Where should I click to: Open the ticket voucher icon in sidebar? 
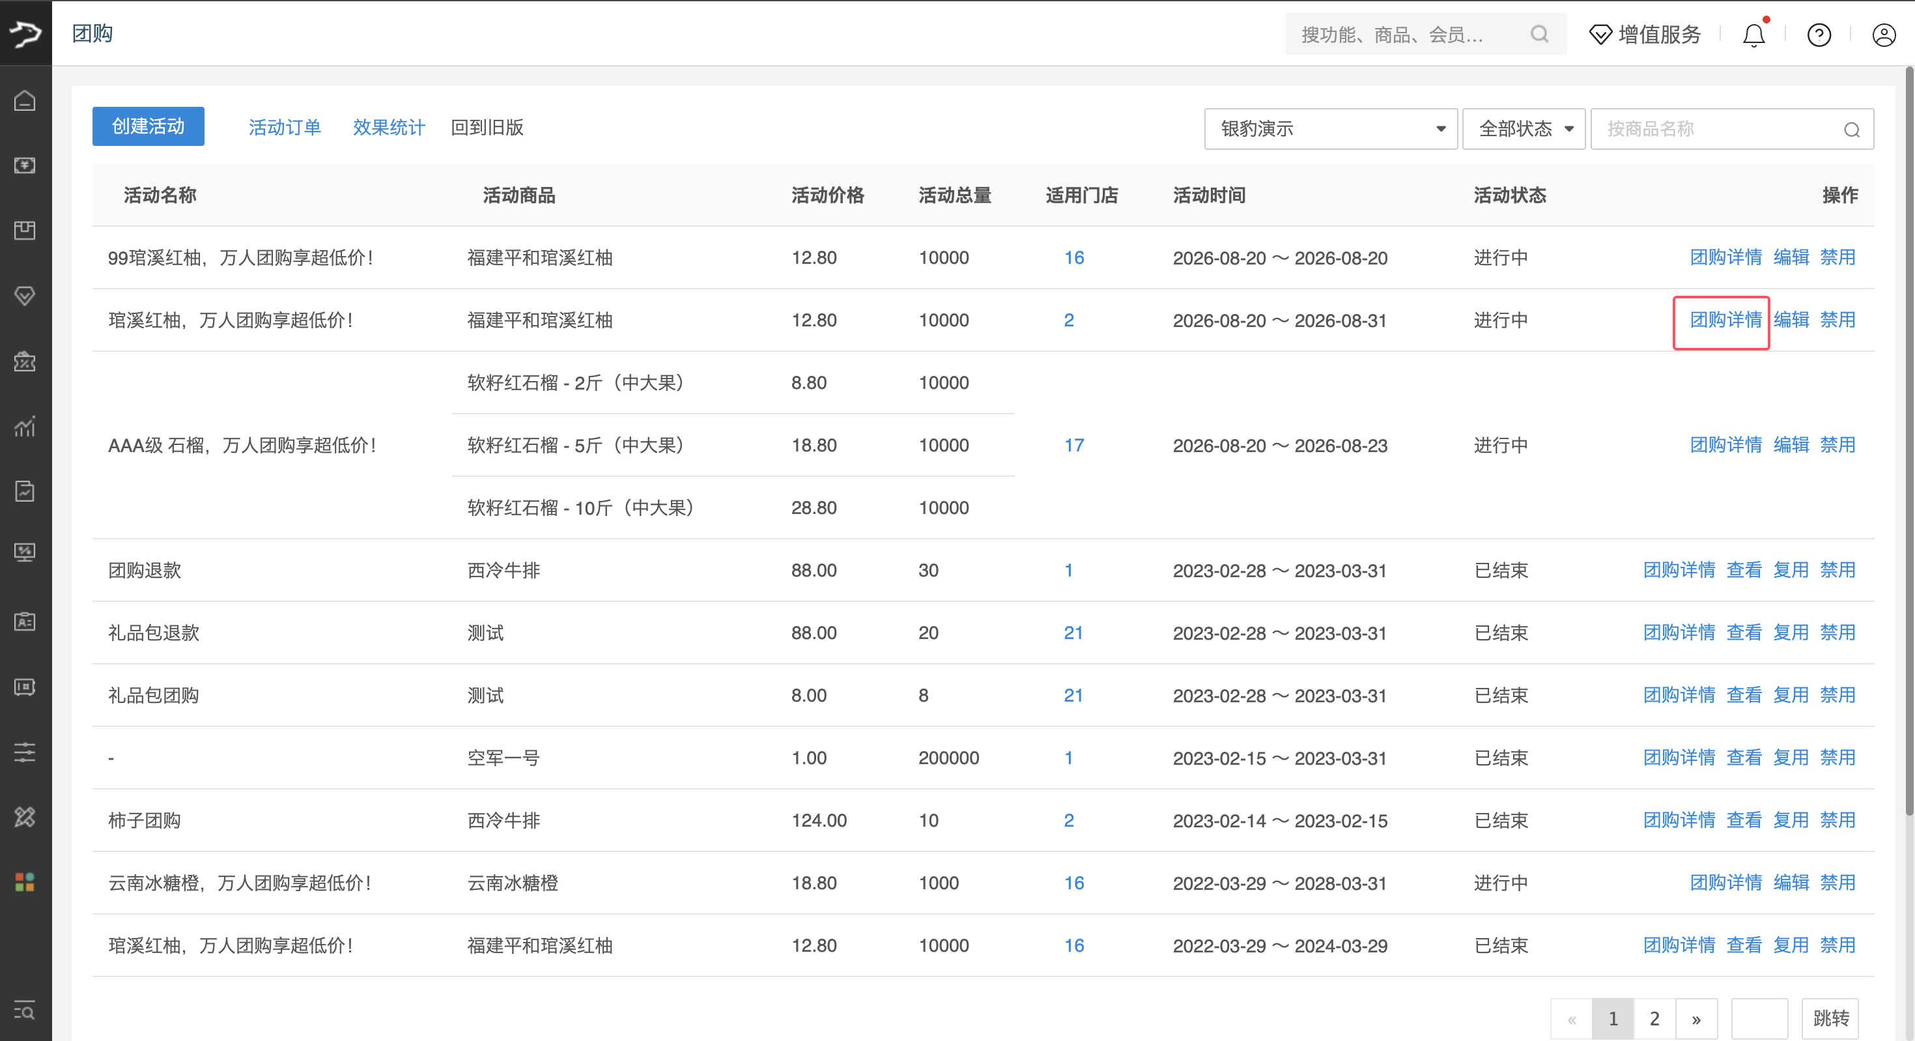tap(25, 687)
